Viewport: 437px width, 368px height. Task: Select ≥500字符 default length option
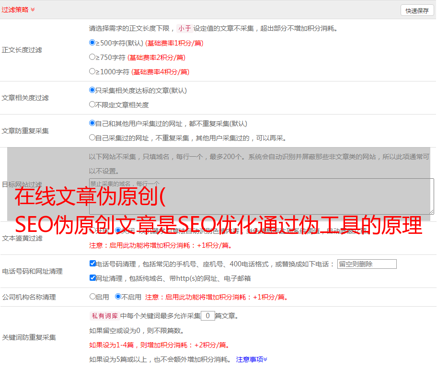point(92,42)
